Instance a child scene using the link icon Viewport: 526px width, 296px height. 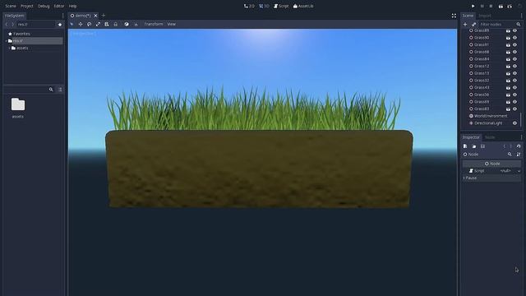(x=473, y=24)
